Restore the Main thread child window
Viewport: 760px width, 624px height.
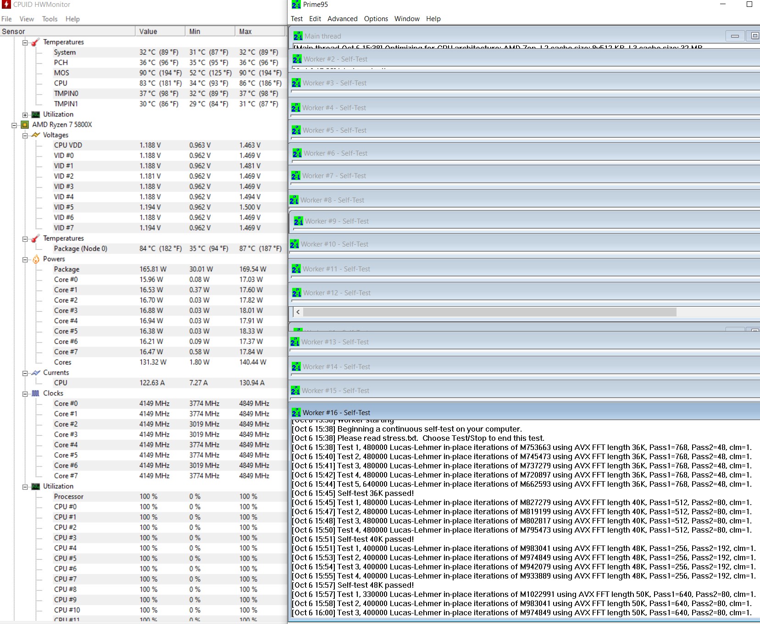tap(754, 36)
